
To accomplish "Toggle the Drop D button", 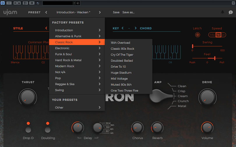I will (x=28, y=130).
